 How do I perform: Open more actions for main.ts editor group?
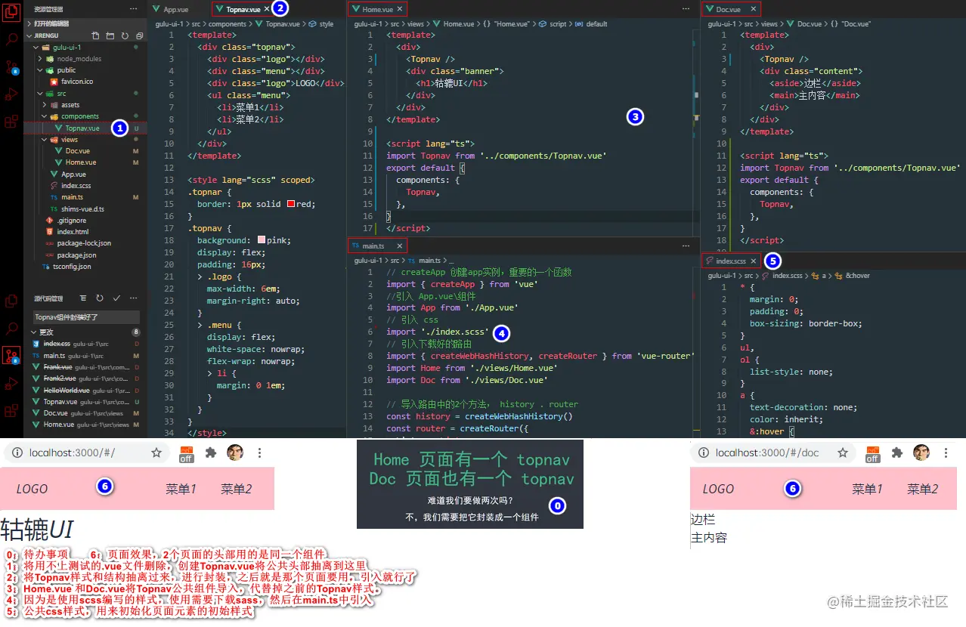(x=686, y=246)
